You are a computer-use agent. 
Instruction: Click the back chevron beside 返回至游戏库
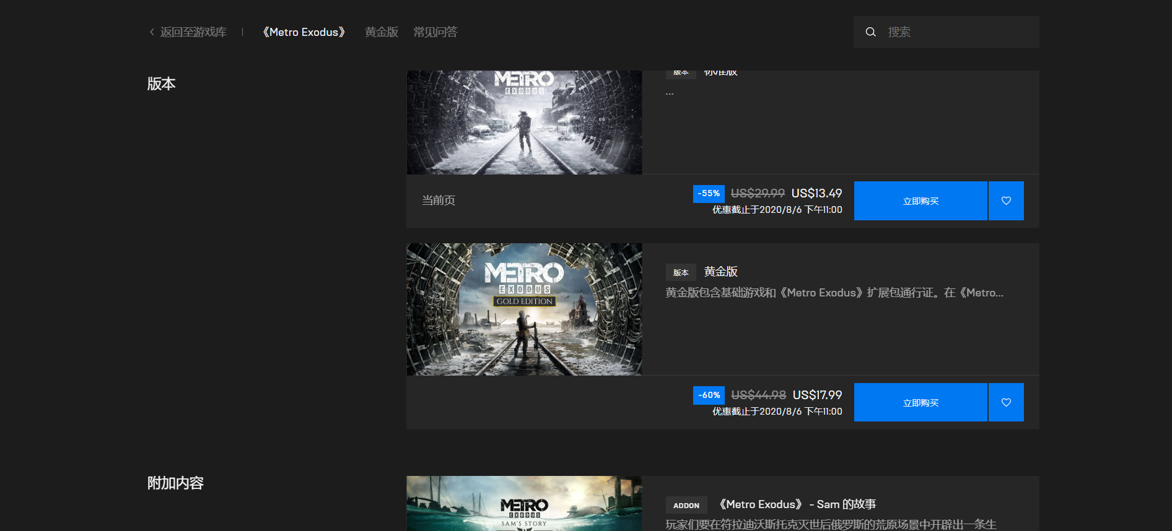[x=152, y=32]
